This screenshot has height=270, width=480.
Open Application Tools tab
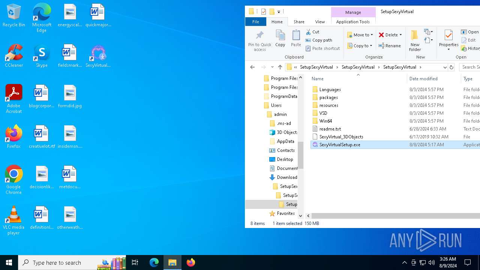353,22
